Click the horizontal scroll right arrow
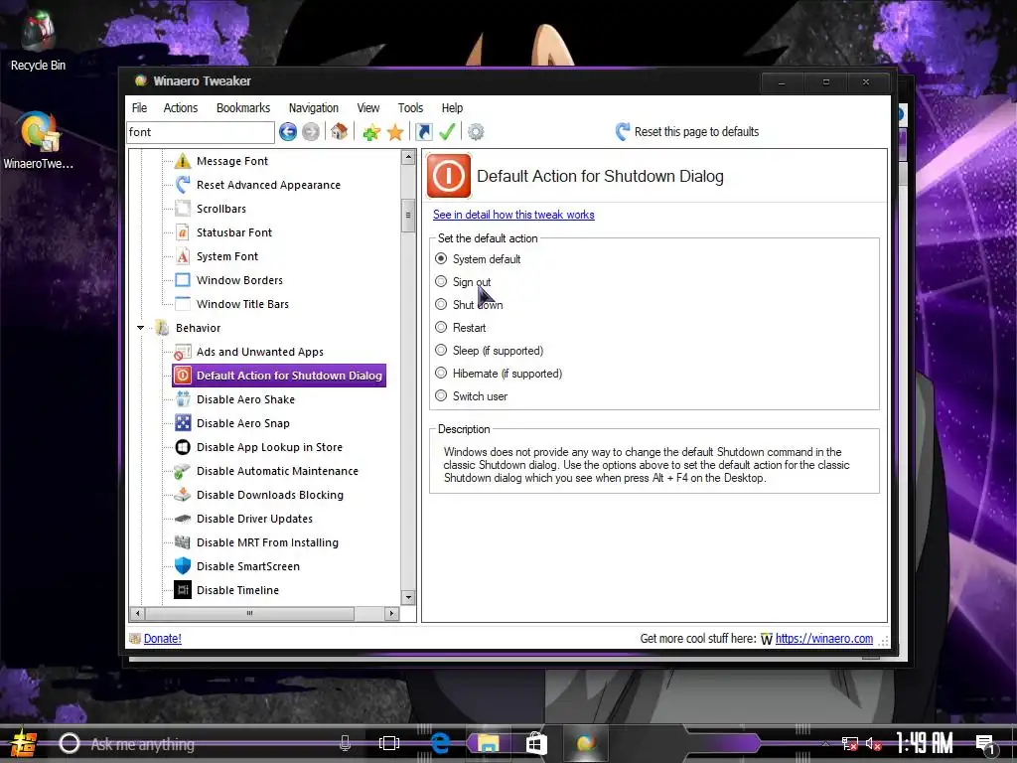The height and width of the screenshot is (763, 1017). [x=391, y=613]
